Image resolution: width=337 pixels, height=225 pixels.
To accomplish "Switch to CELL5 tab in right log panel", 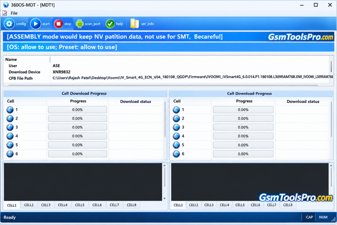I will (x=240, y=205).
